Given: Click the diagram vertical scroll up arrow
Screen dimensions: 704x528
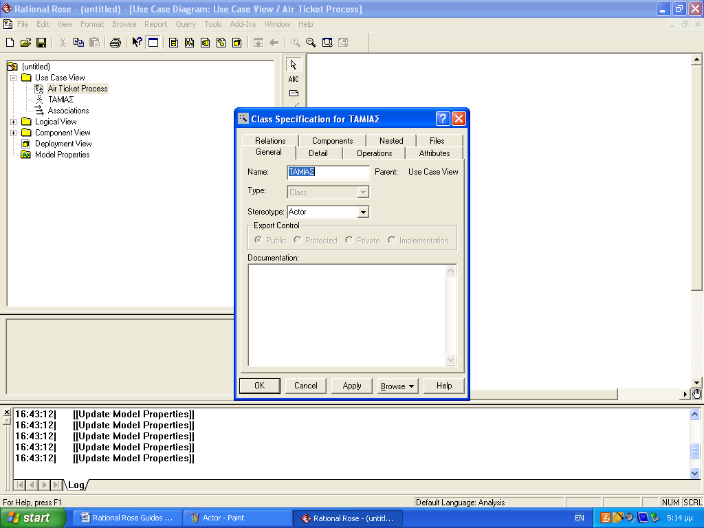Looking at the screenshot, I should 696,59.
